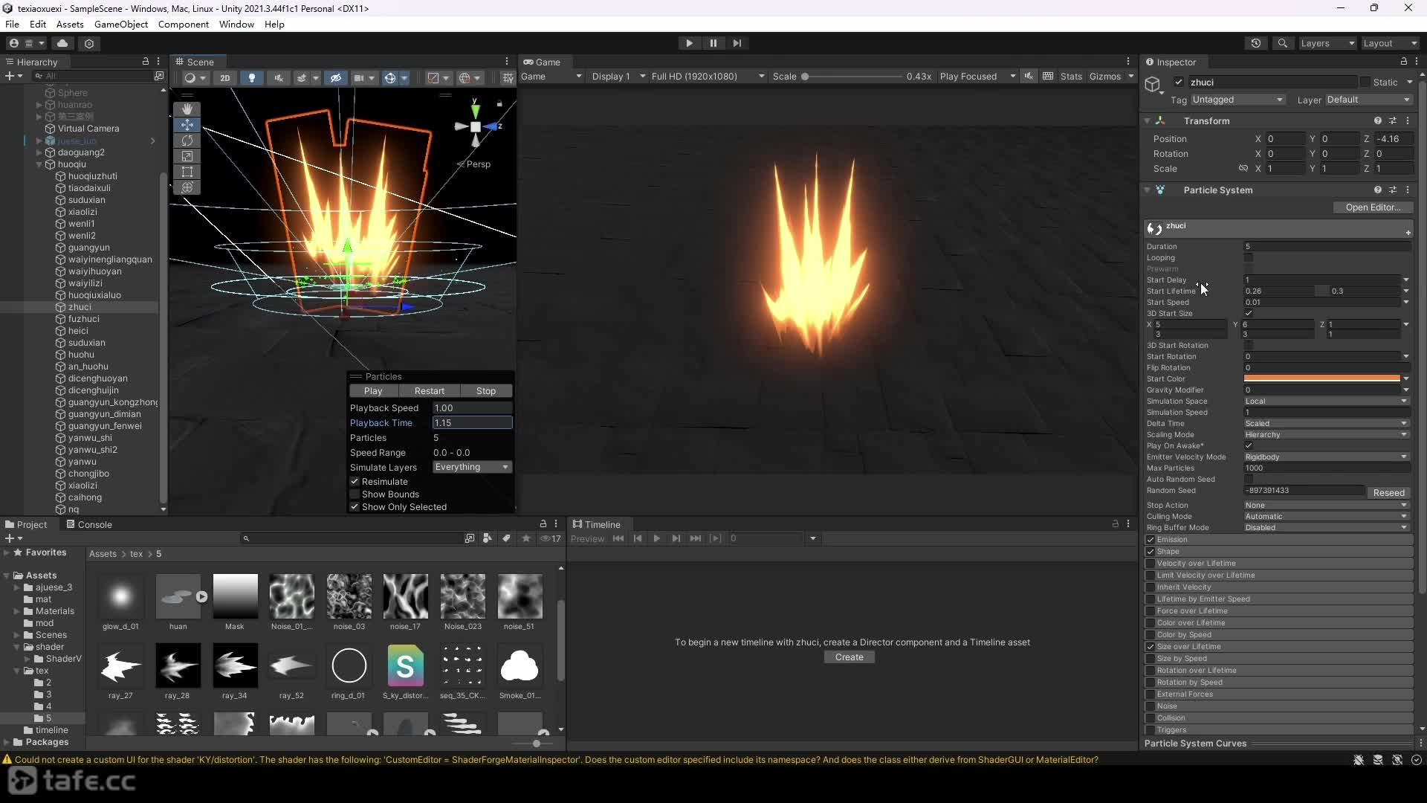Toggle Show Only Selected checkbox
The image size is (1427, 803).
coord(355,507)
